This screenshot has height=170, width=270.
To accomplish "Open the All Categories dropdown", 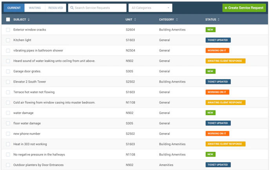I will click(x=150, y=8).
